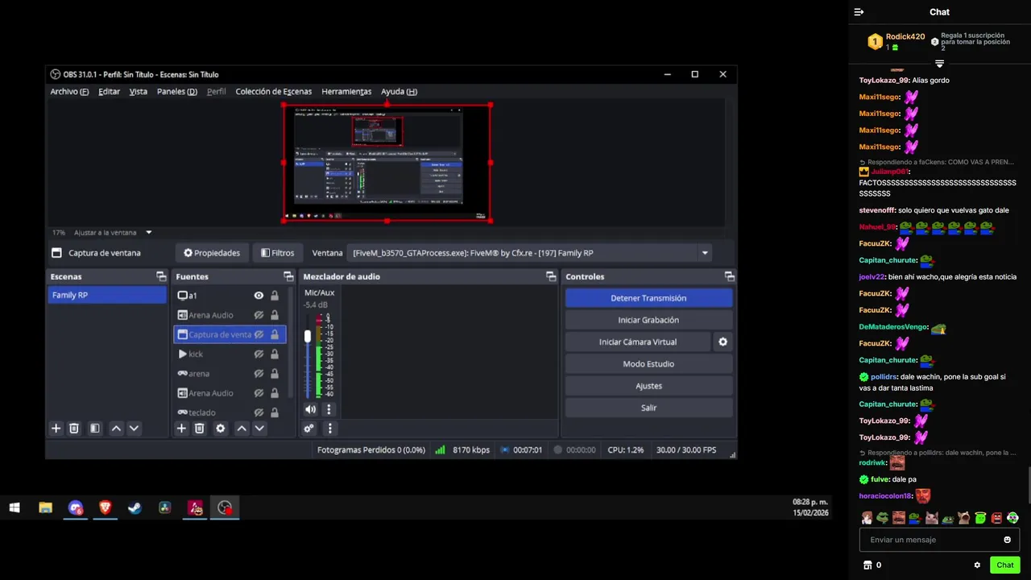Show the arena source
The height and width of the screenshot is (580, 1031).
[x=259, y=374]
